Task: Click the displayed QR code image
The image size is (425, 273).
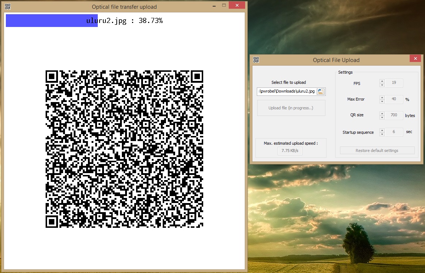Action: coord(124,149)
